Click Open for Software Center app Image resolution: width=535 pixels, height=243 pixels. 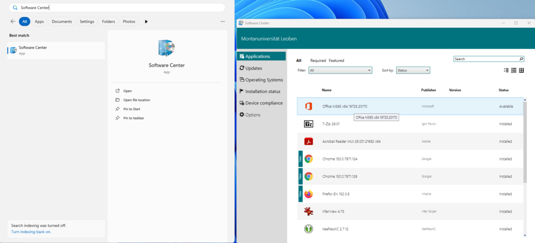[127, 91]
